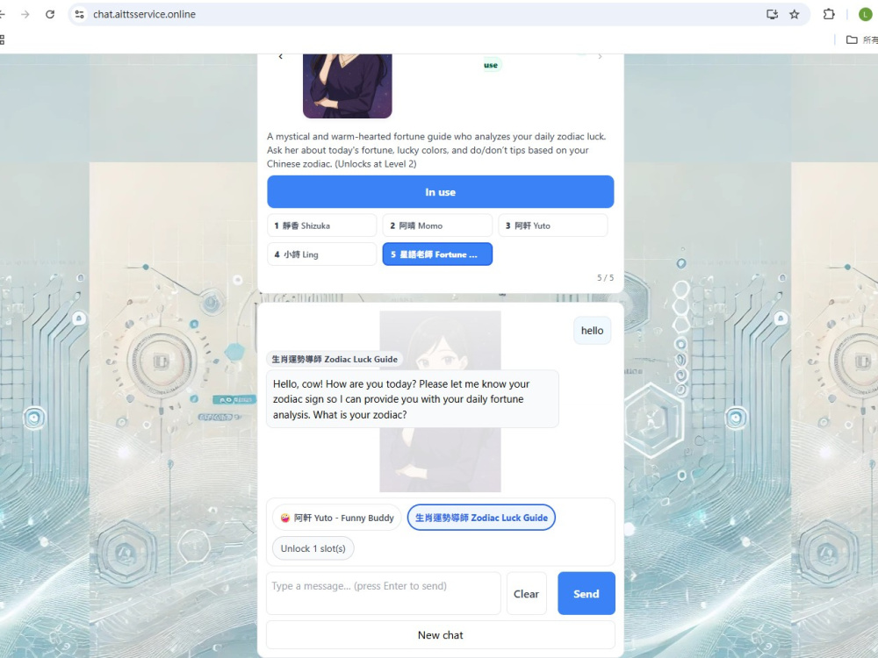Click the install app icon in address bar
Screen dimensions: 878x658
[x=772, y=15]
